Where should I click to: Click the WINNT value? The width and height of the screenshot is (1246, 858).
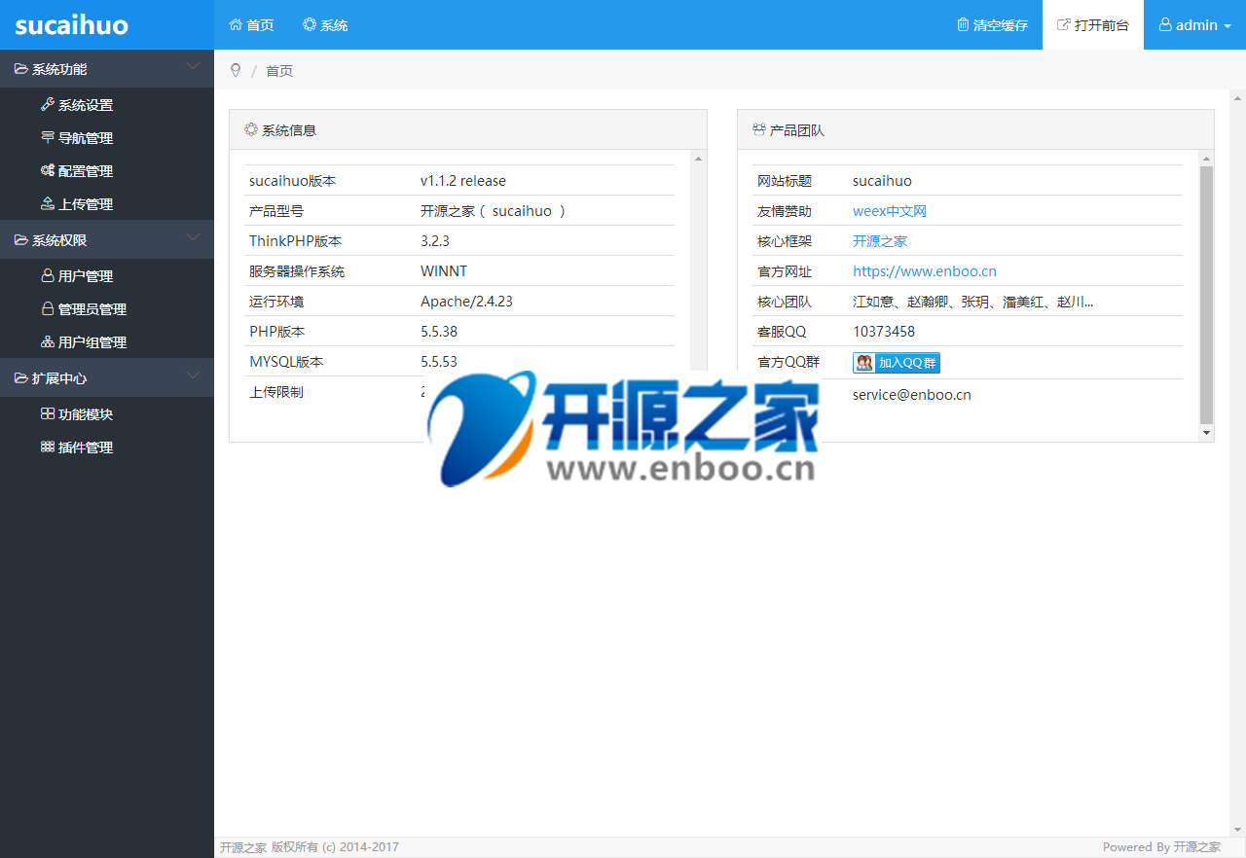[x=444, y=271]
